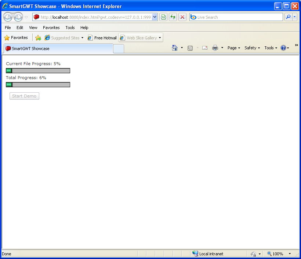Open the Edit menu
Screen dimensions: 301x259
pyautogui.click(x=20, y=28)
